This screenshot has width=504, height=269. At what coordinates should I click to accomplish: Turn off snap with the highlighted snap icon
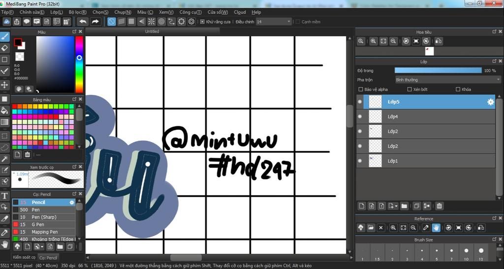point(111,22)
